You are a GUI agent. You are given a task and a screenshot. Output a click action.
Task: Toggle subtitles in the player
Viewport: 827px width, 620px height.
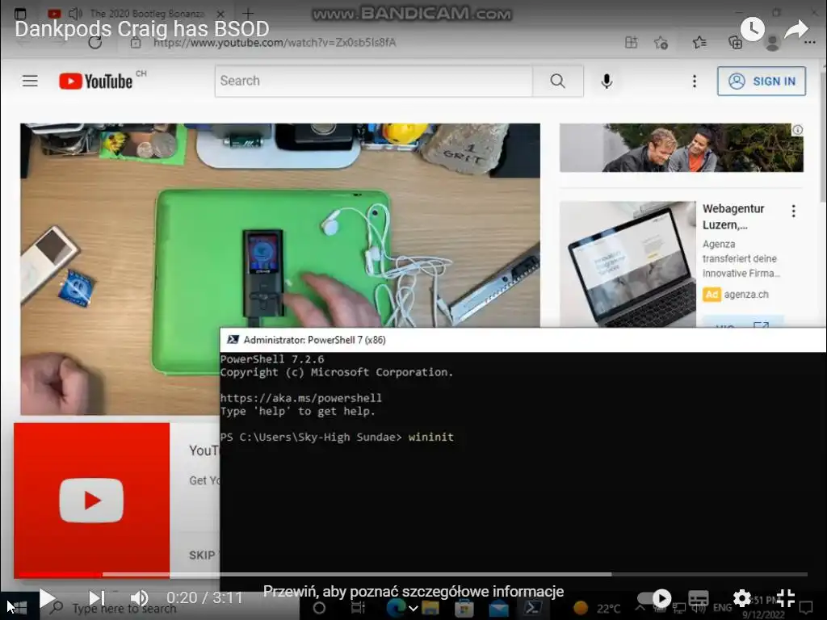pyautogui.click(x=699, y=598)
